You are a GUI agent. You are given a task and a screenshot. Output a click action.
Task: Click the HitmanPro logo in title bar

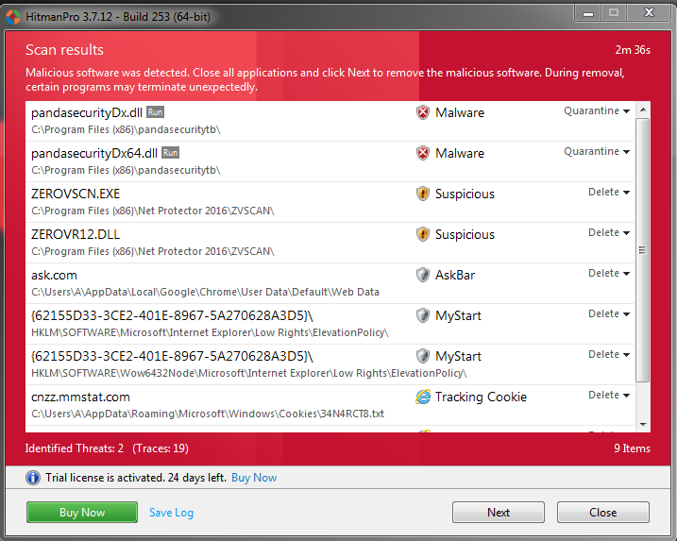click(x=13, y=16)
